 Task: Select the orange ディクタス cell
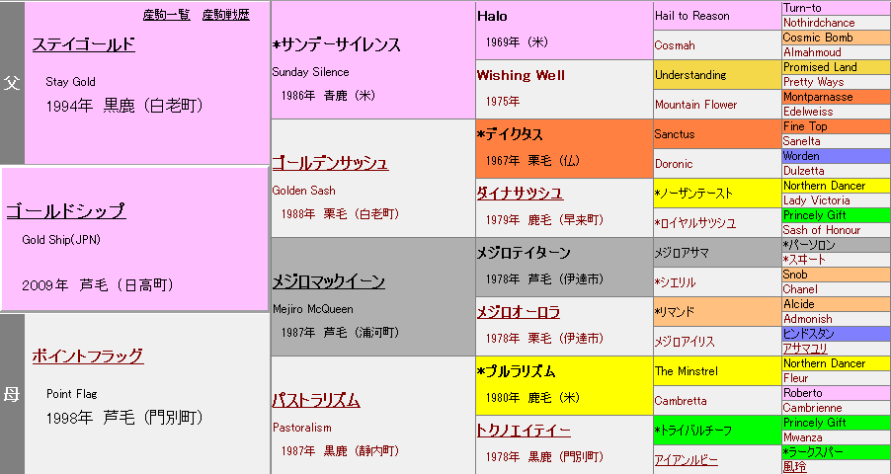point(563,148)
